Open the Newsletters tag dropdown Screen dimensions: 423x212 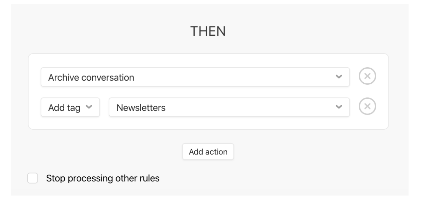click(229, 107)
